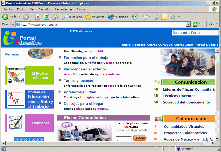This screenshot has height=152, width=221.
Task: Click the Registro navigation link
Action: (139, 45)
